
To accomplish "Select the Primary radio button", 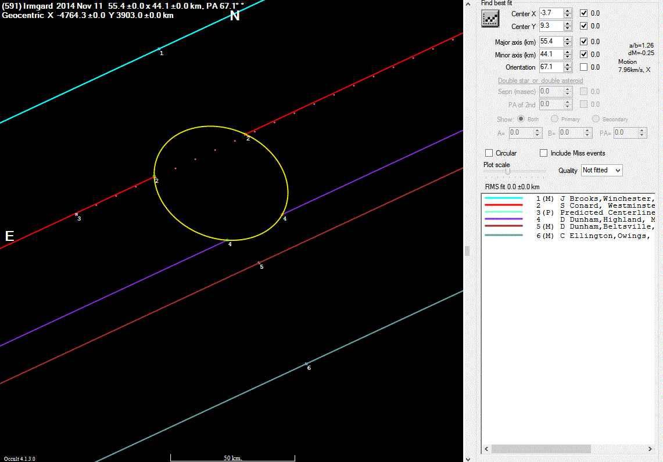I will pos(554,118).
